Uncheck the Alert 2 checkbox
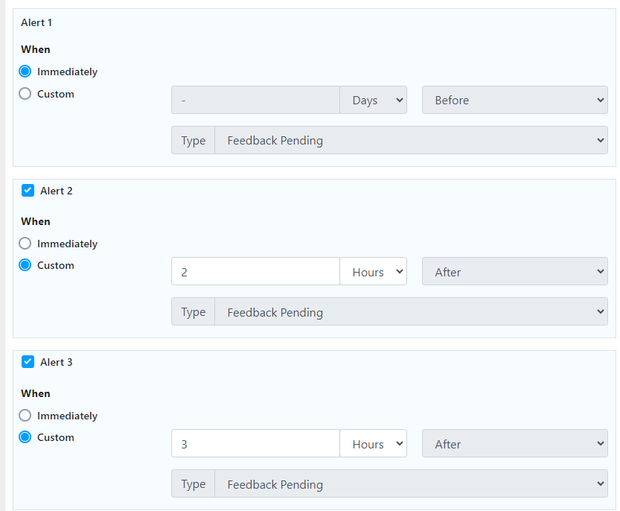620x511 pixels. click(28, 191)
